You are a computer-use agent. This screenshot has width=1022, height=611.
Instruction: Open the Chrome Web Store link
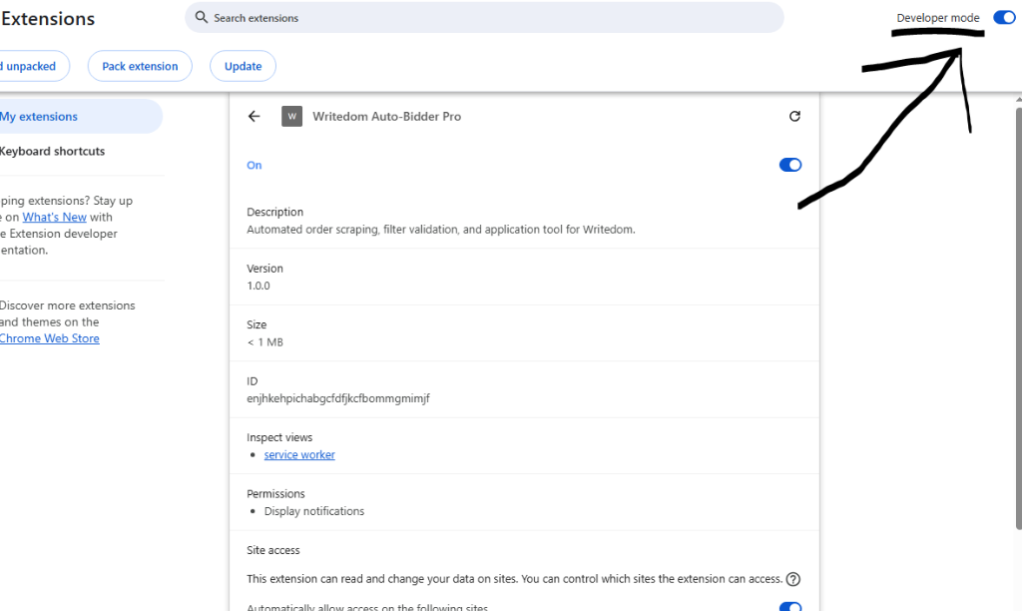[50, 338]
